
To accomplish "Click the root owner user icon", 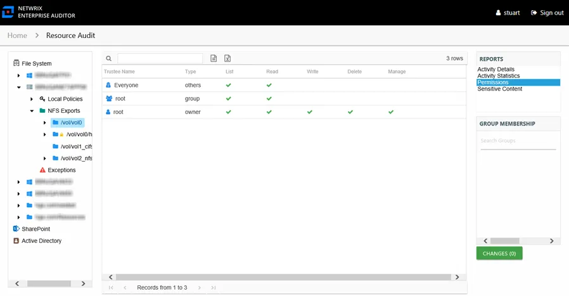I will (x=108, y=112).
